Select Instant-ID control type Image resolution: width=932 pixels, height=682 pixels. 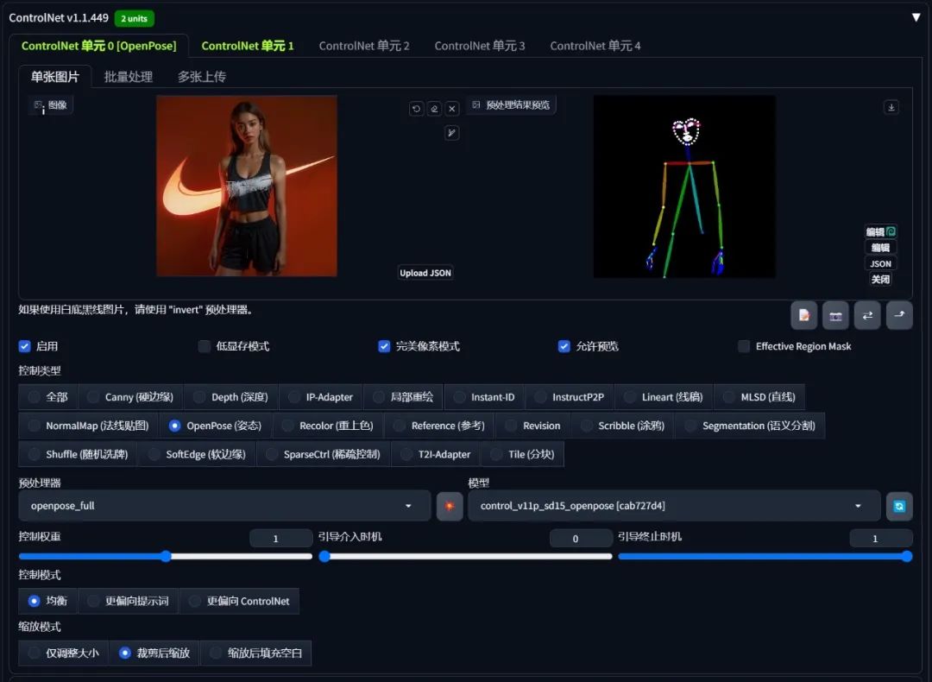coord(484,396)
